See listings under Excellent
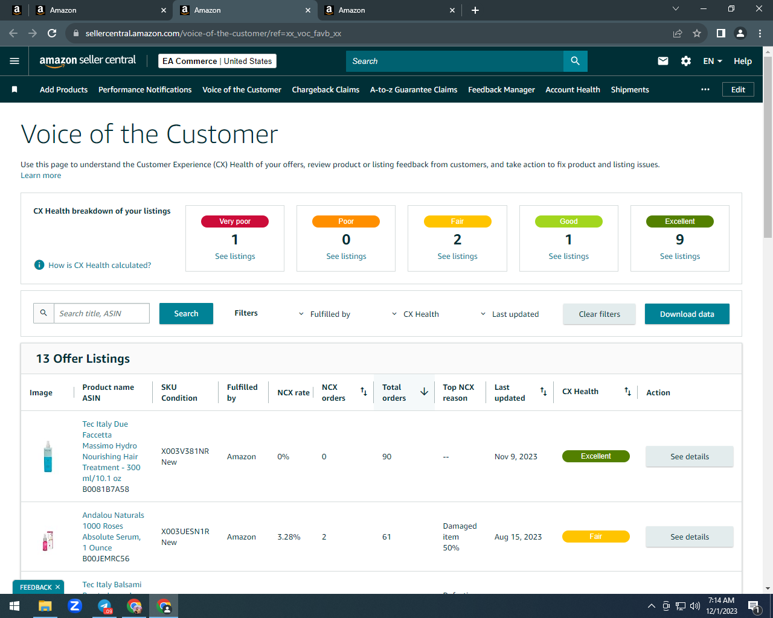 [x=680, y=256]
